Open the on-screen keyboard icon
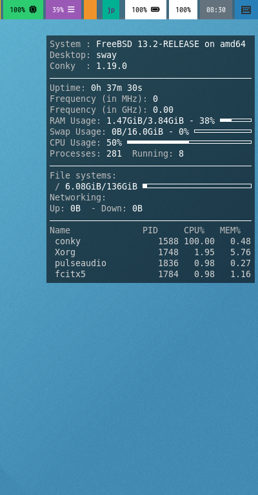 click(x=246, y=10)
